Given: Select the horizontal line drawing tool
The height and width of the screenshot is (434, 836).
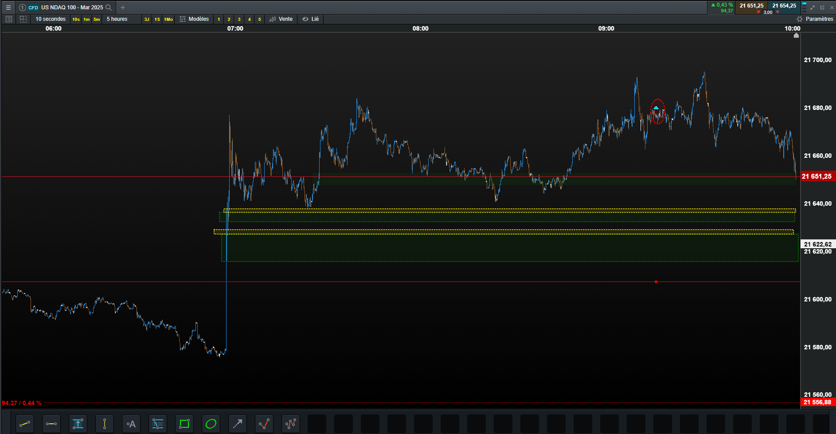Looking at the screenshot, I should point(51,424).
